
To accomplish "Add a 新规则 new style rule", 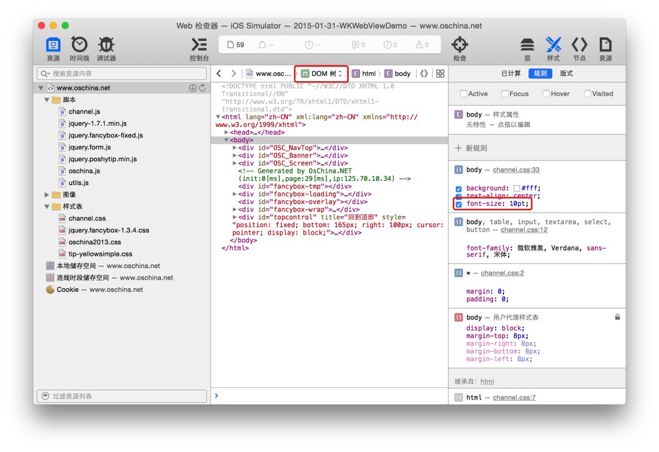I will (470, 148).
